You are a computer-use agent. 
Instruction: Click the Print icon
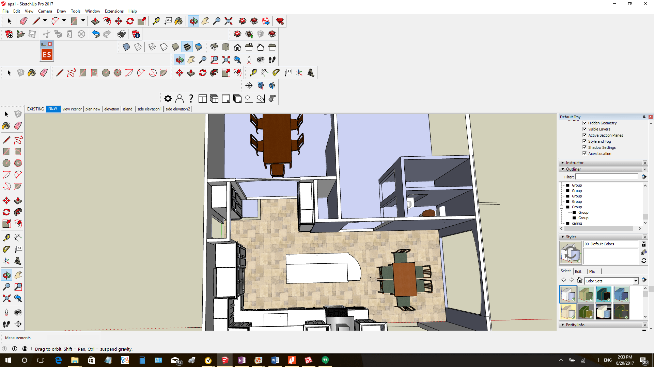pyautogui.click(x=122, y=34)
